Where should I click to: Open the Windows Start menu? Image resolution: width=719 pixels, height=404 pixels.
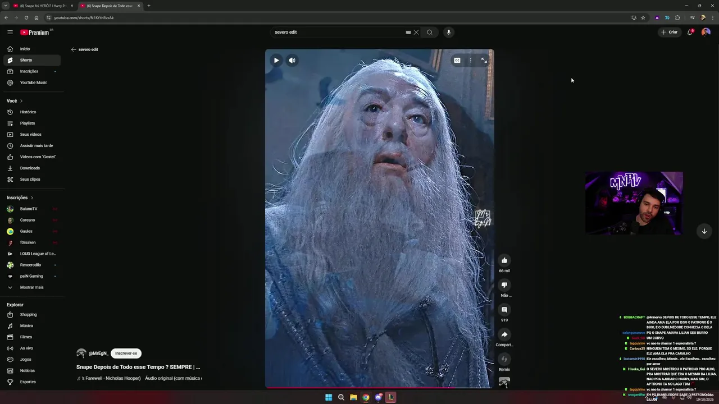pos(329,397)
